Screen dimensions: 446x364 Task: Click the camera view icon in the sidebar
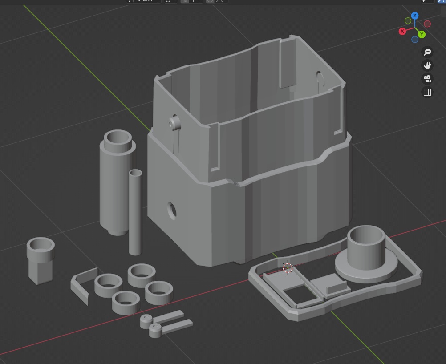pos(427,79)
